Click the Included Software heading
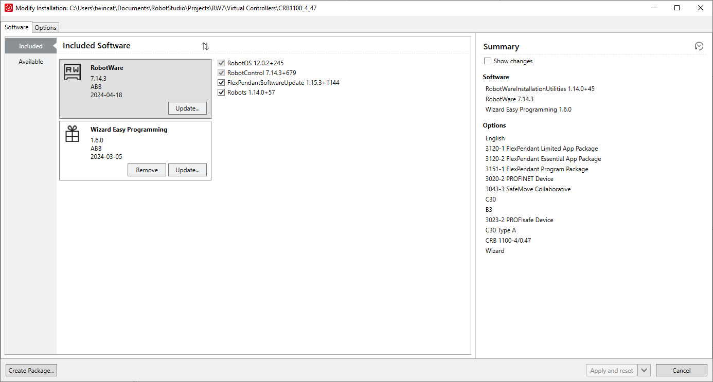 (x=97, y=46)
